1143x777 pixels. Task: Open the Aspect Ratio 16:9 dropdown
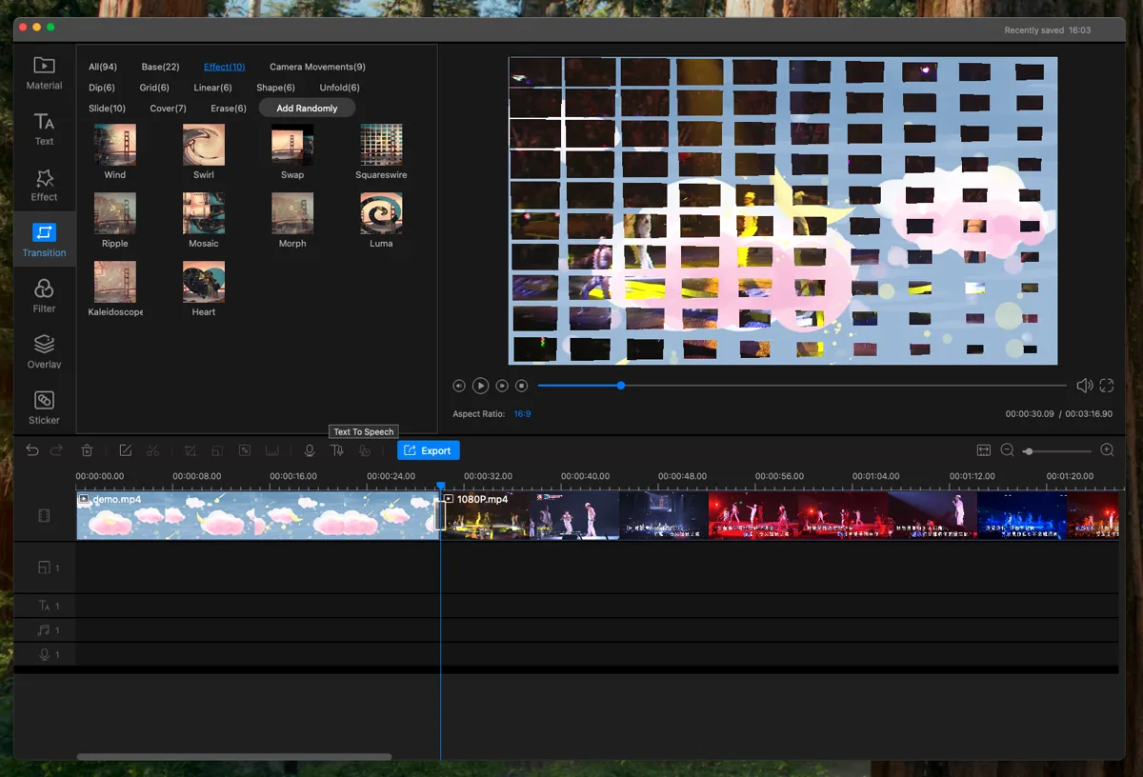click(523, 414)
